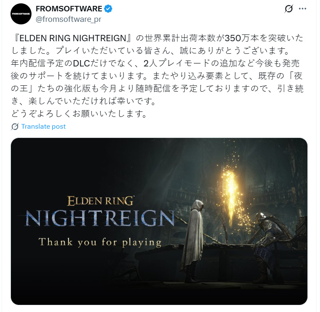Click the closing line どうぞよろしくお願いいたします
Viewport: 320px width, 312px height.
point(79,114)
